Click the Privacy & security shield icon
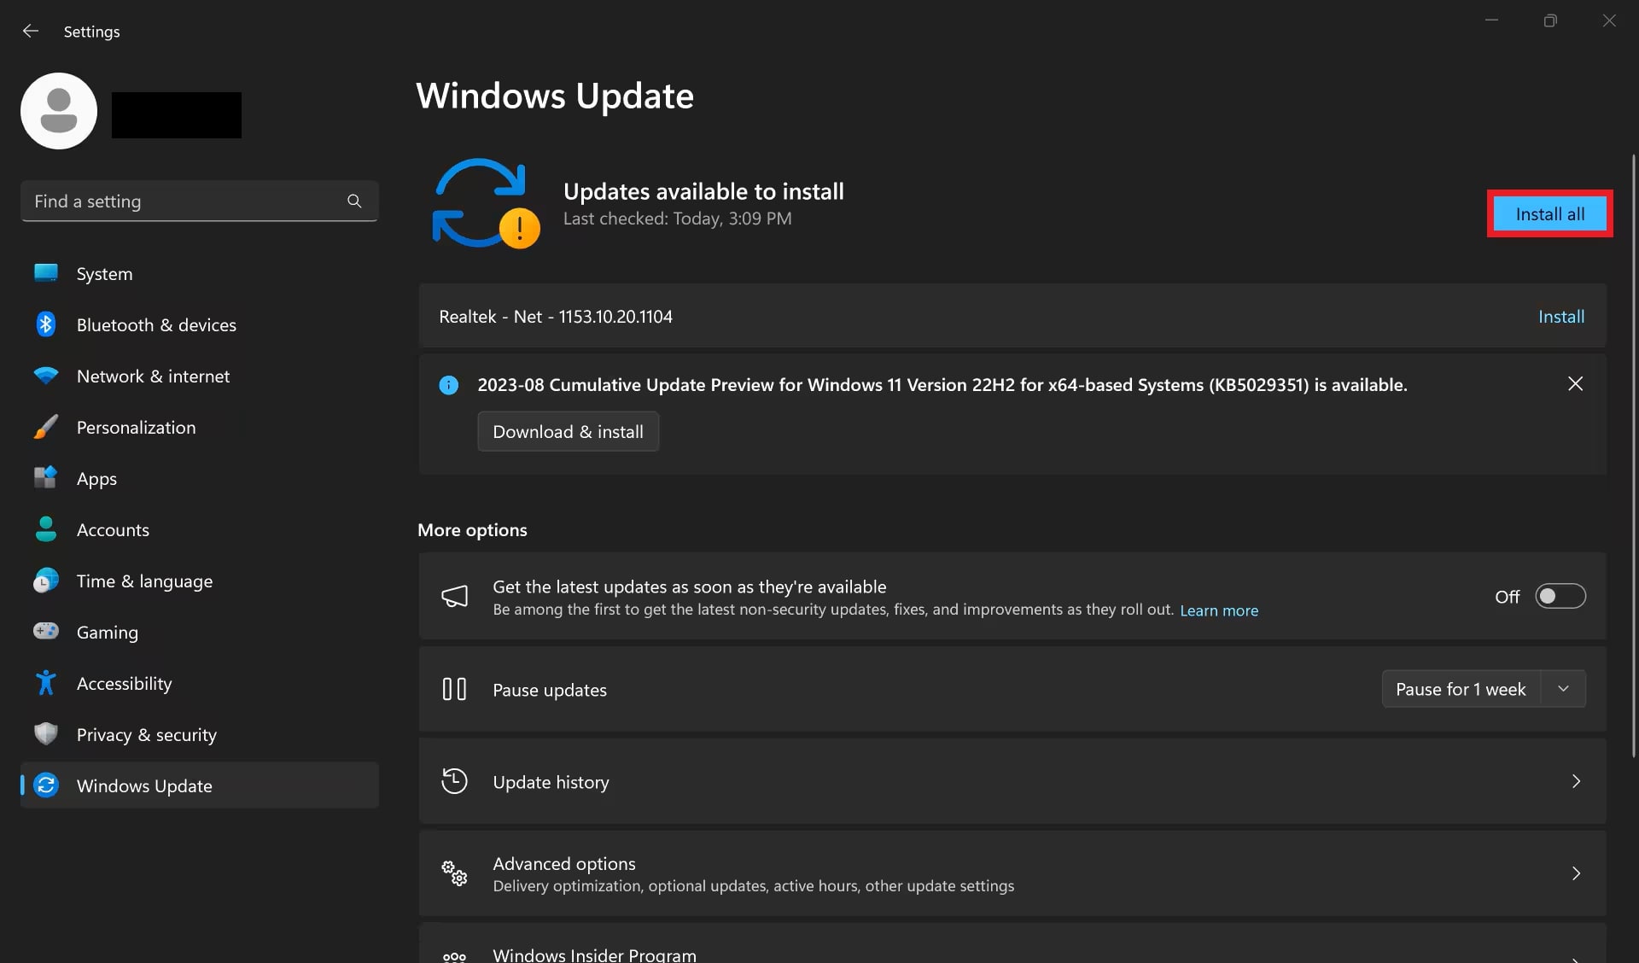 tap(46, 734)
